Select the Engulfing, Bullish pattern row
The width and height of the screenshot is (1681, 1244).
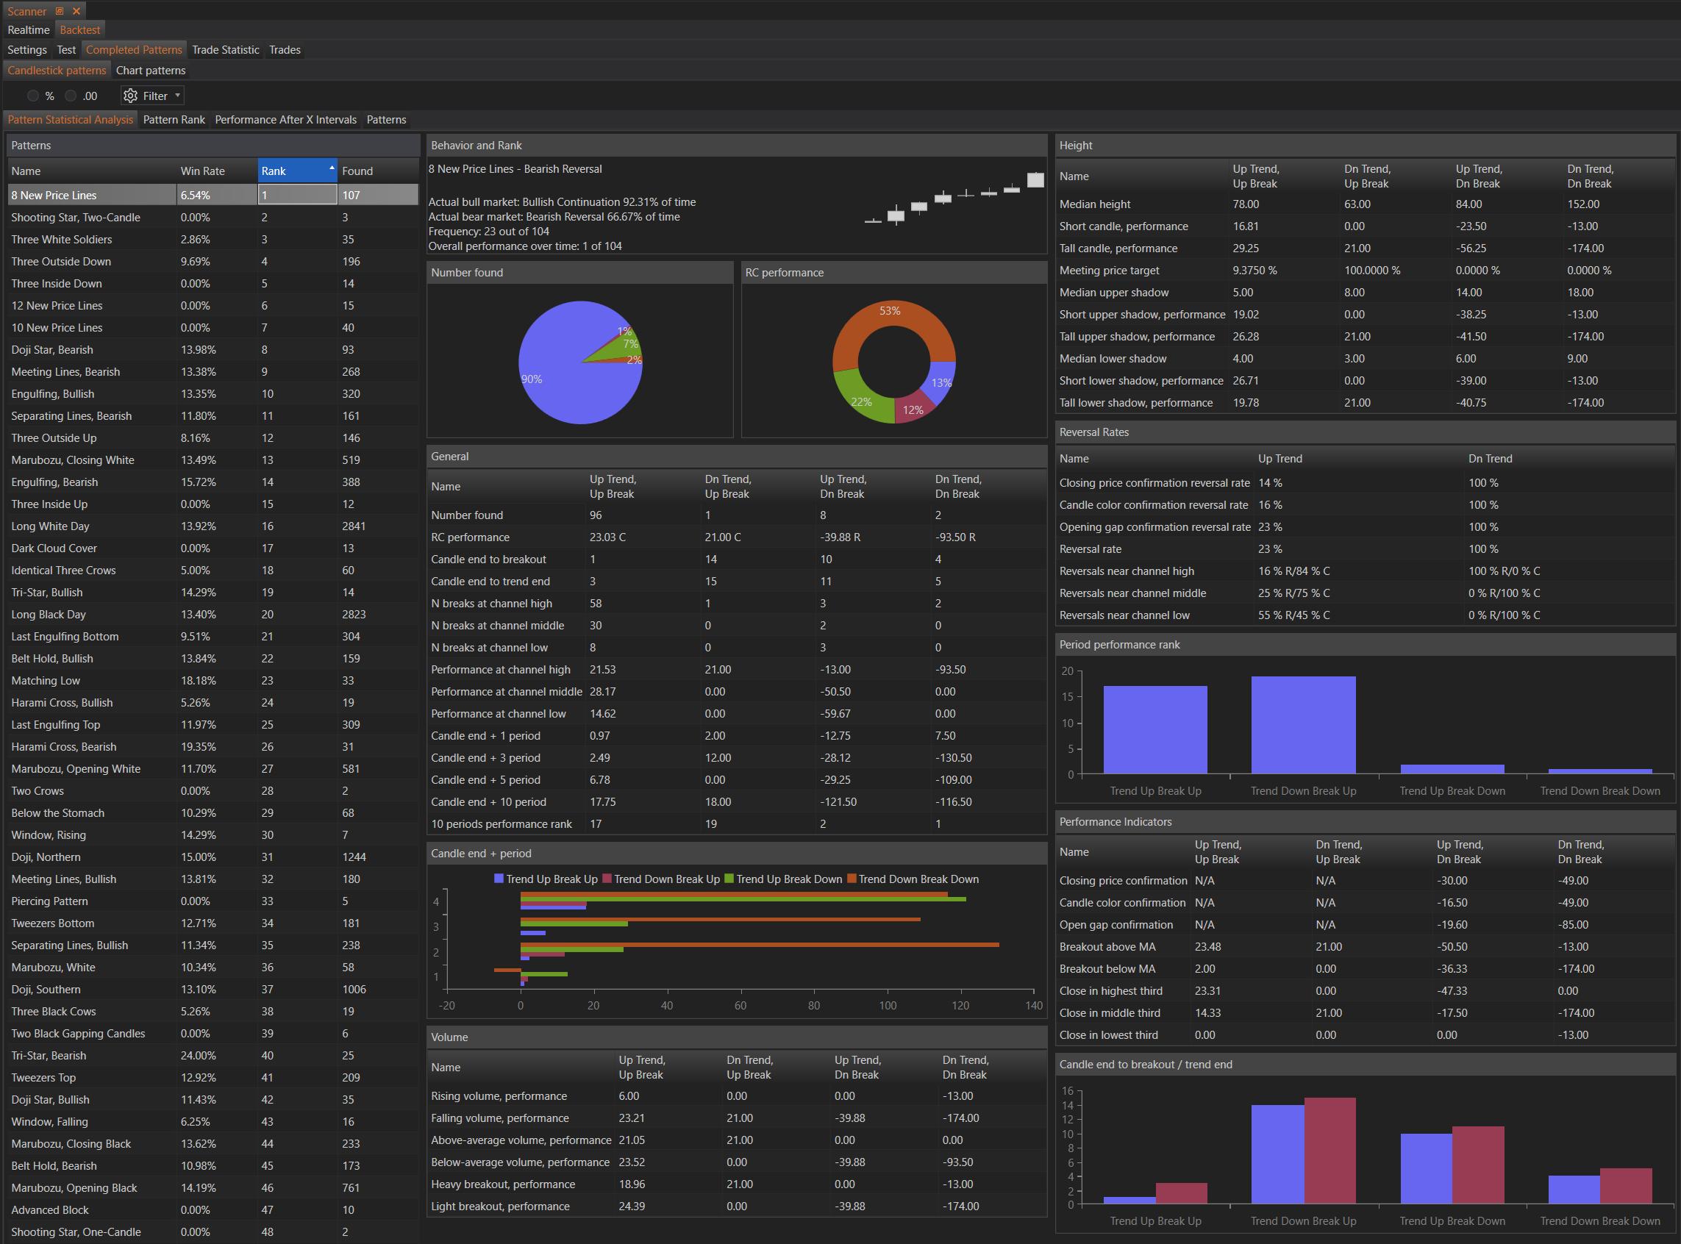tap(53, 394)
